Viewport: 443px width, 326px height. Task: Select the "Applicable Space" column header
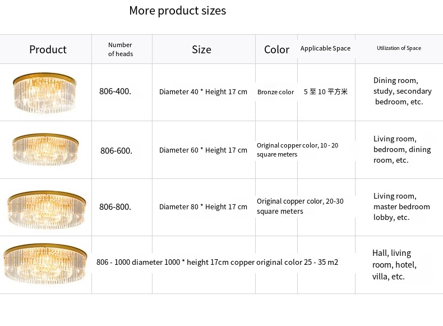pos(325,48)
